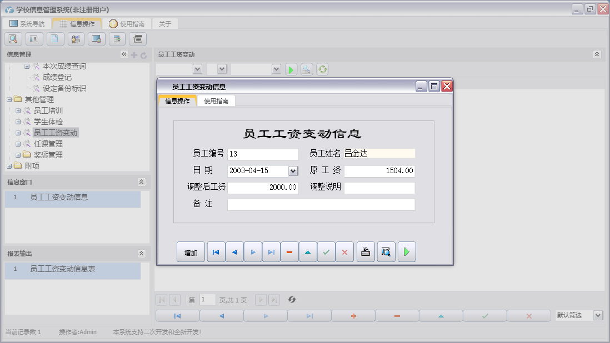This screenshot has width=610, height=343.
Task: Collapse the 其他管理 folder node
Action: pos(9,99)
